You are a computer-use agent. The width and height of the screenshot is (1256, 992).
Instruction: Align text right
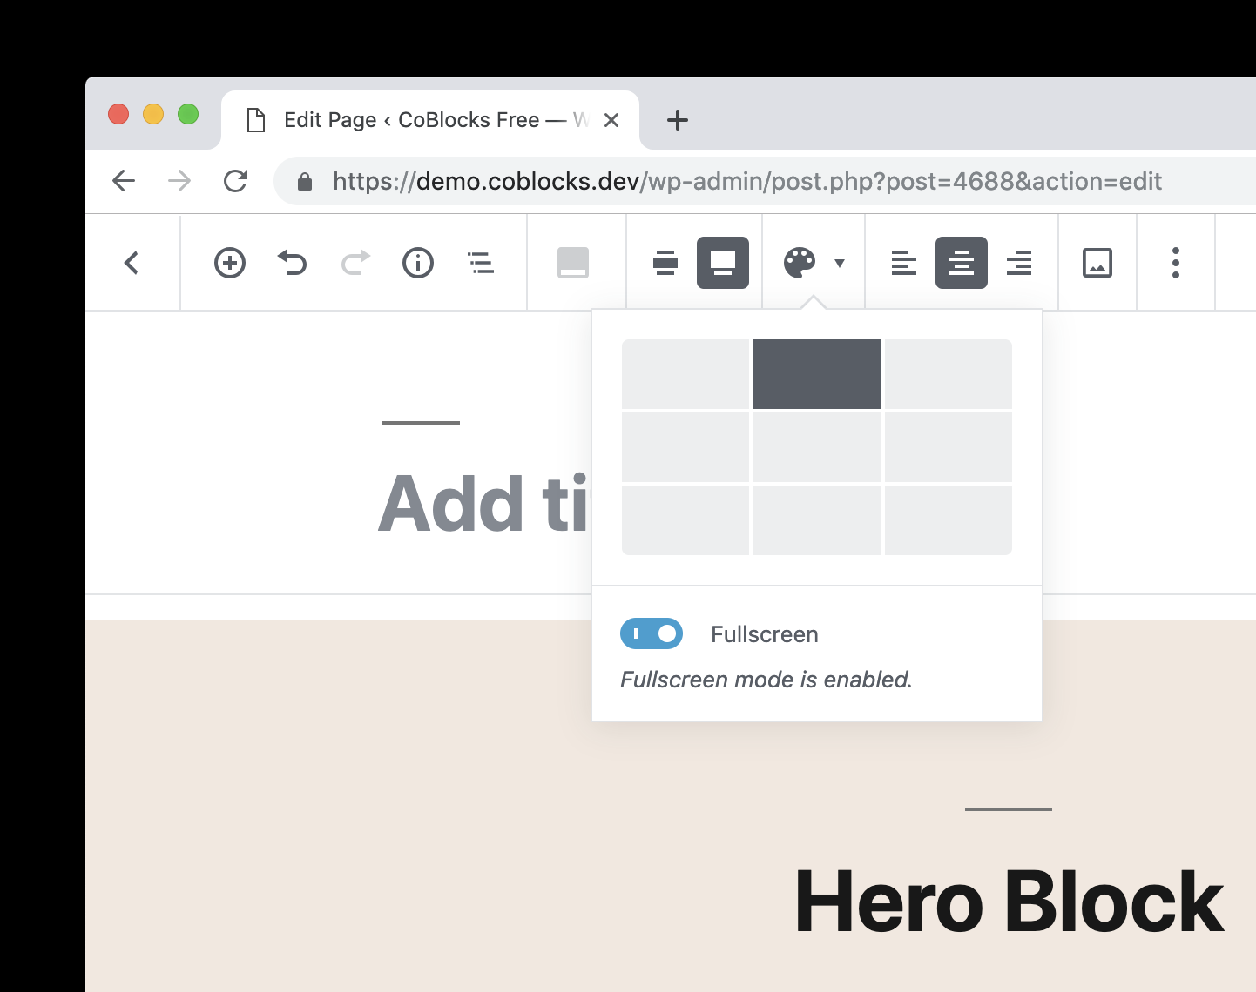1019,263
